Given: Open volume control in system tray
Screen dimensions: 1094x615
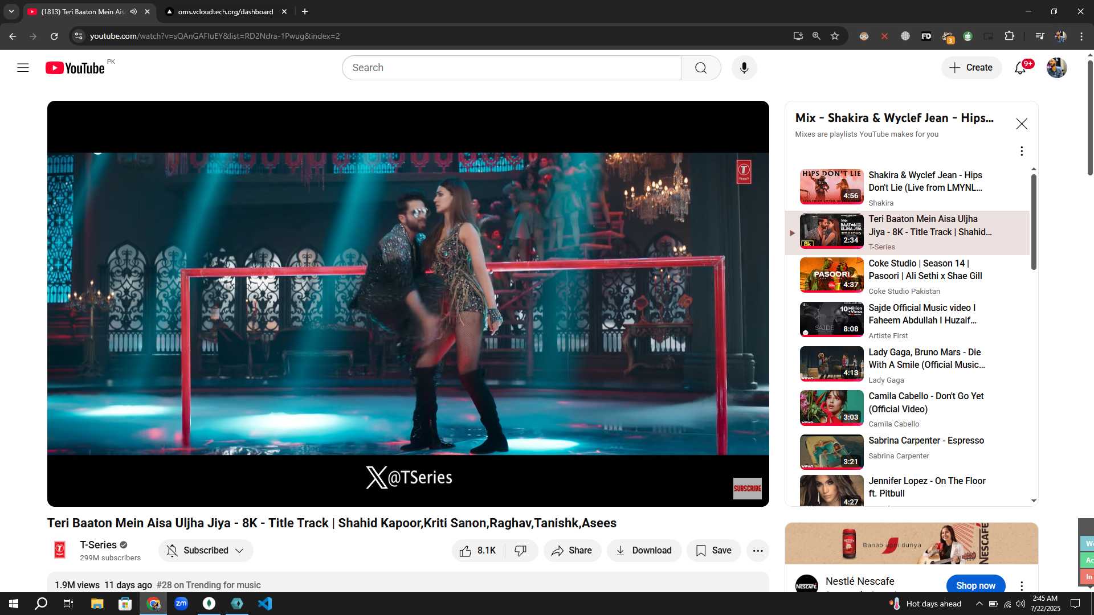Looking at the screenshot, I should pos(1020,604).
